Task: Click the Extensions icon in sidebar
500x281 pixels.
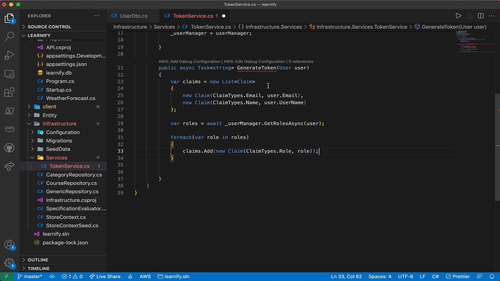Action: tap(9, 92)
